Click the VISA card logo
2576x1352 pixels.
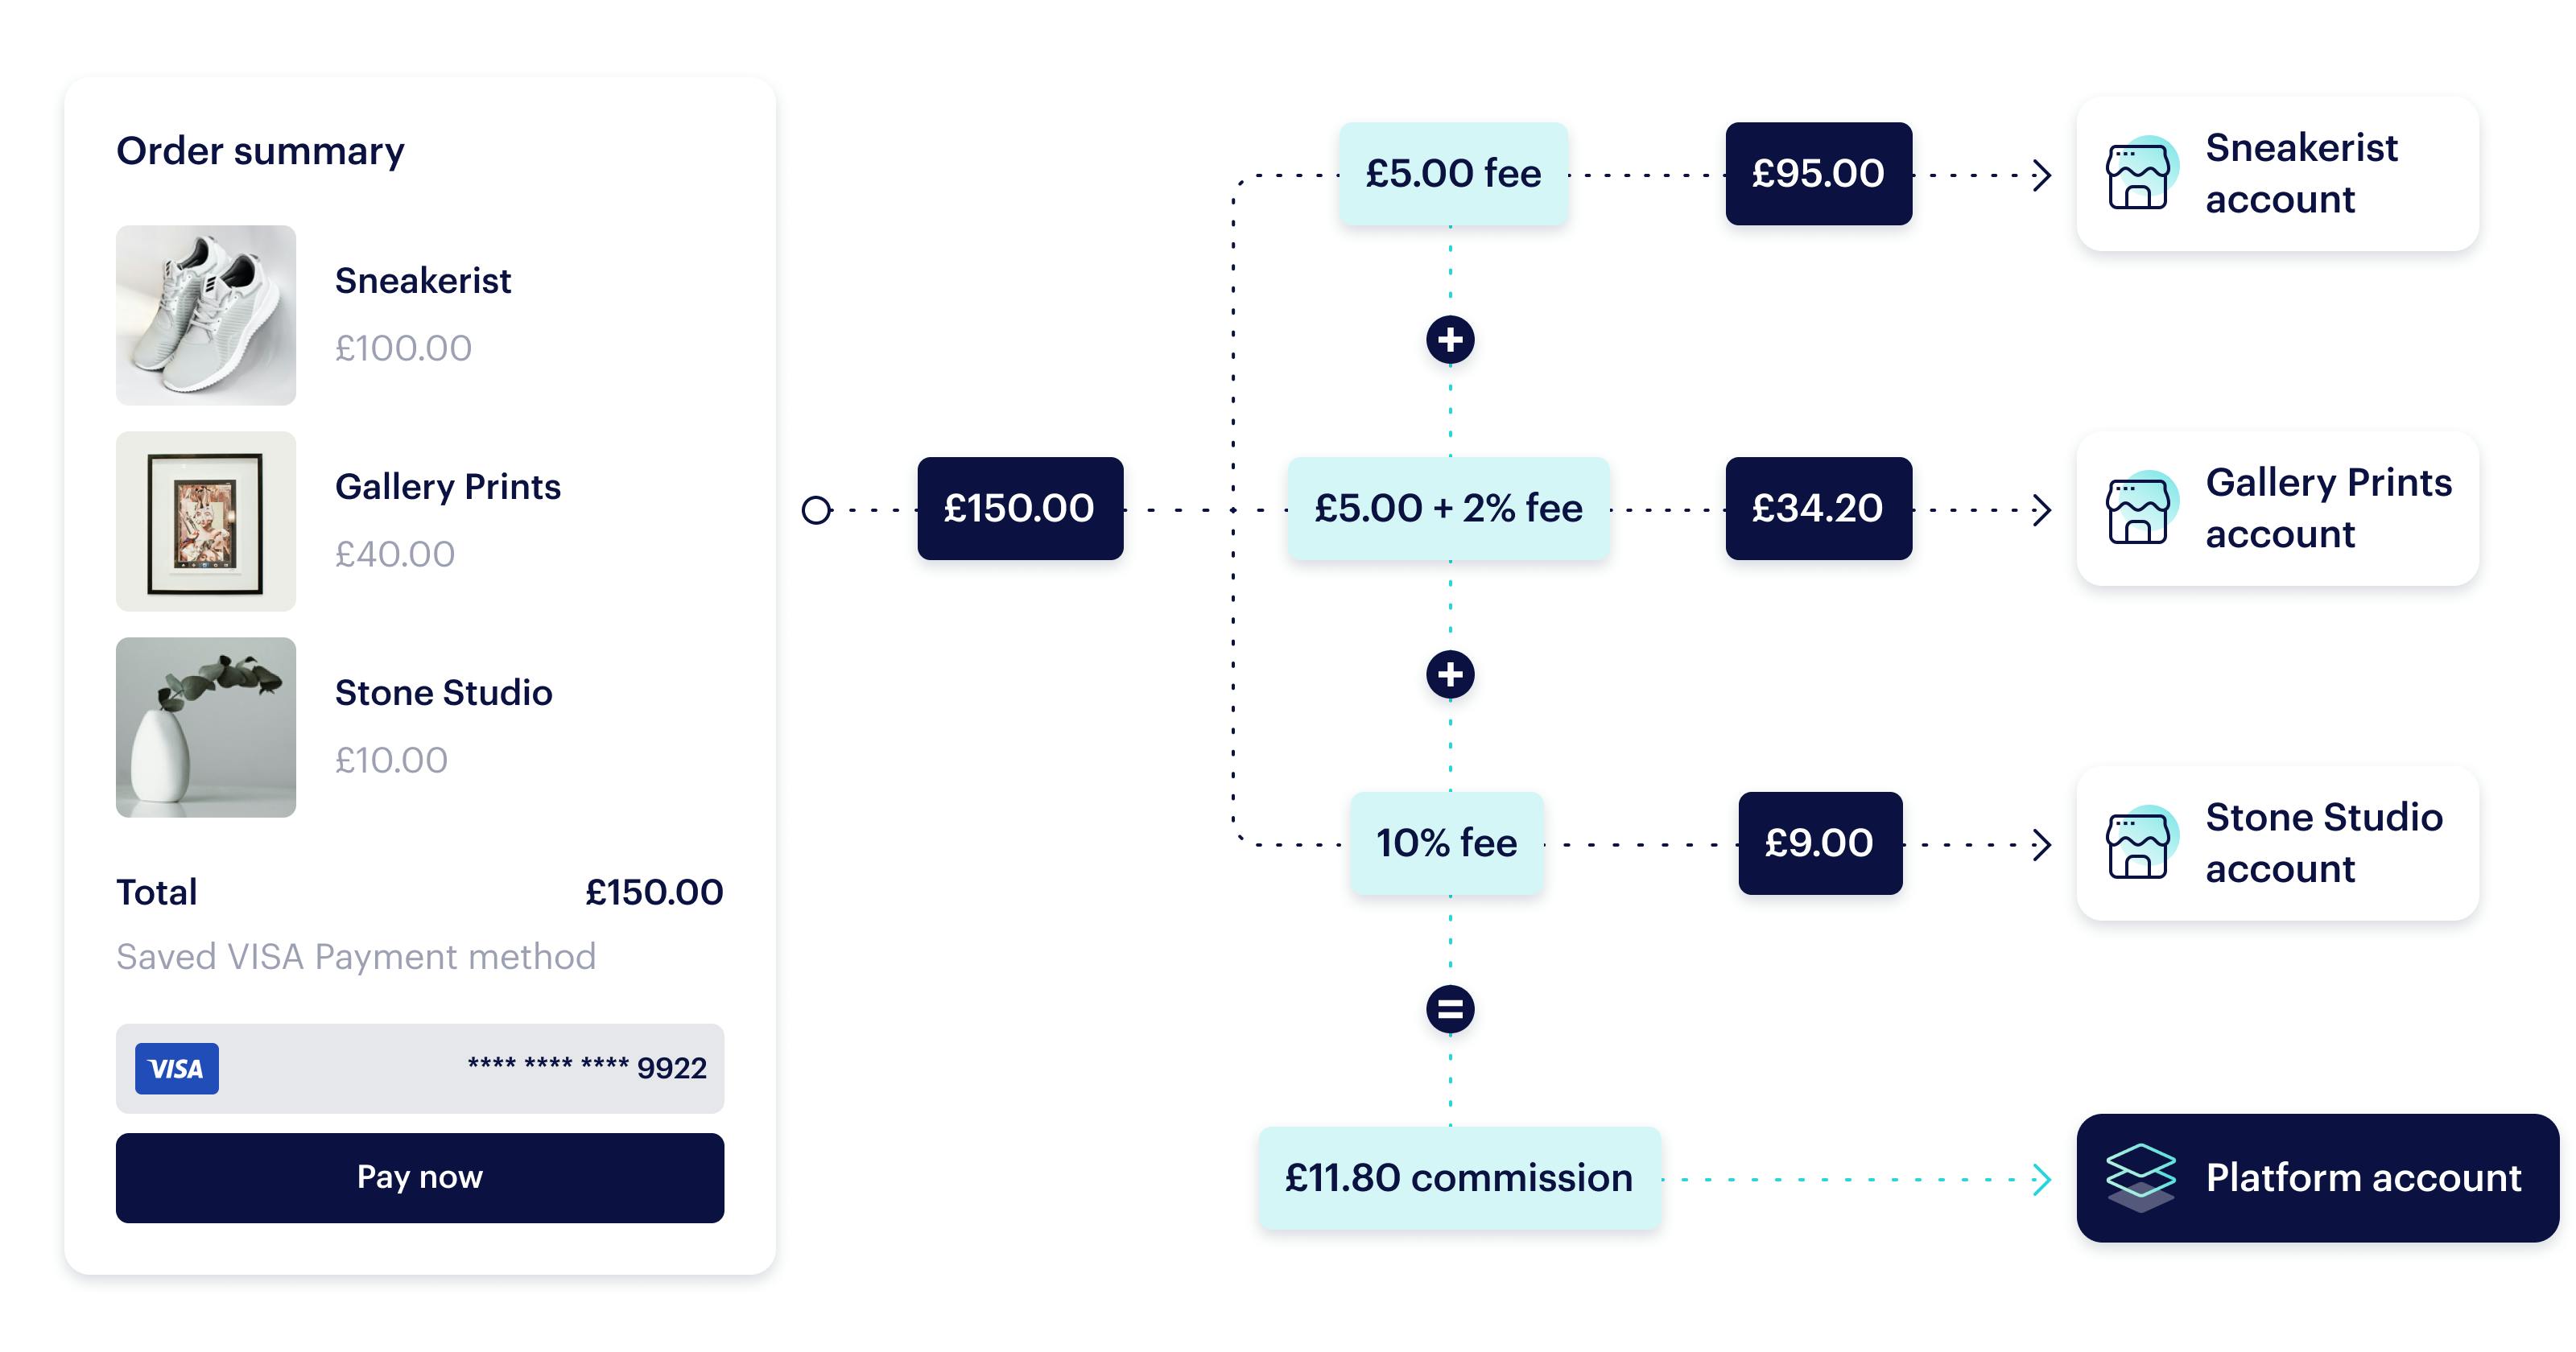pyautogui.click(x=177, y=1069)
